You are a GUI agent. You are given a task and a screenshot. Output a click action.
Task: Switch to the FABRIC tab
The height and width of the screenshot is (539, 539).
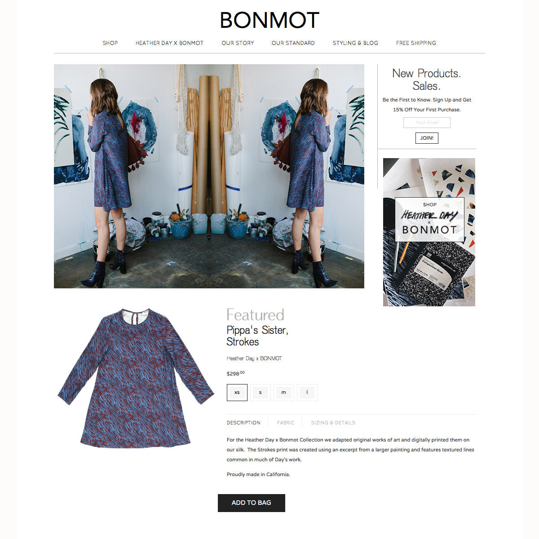286,423
